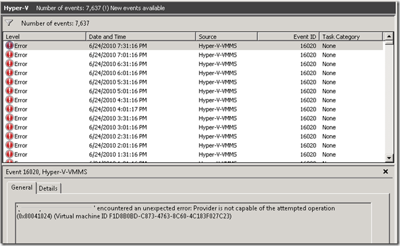Click the filter funnel icon
Image resolution: width=400 pixels, height=246 pixels.
(x=9, y=23)
